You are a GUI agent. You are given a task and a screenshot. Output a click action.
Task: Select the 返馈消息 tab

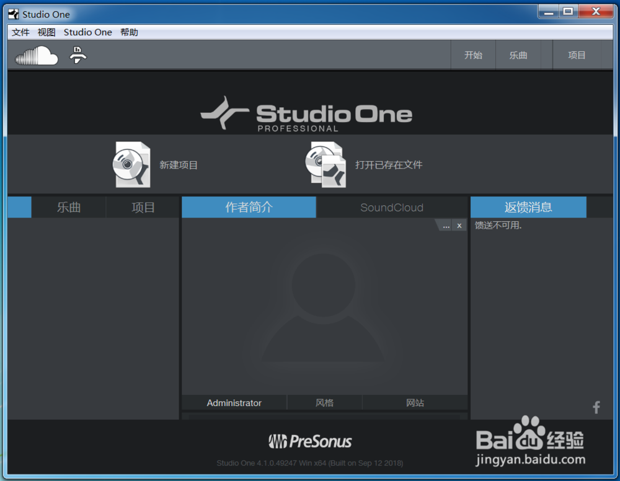point(528,207)
